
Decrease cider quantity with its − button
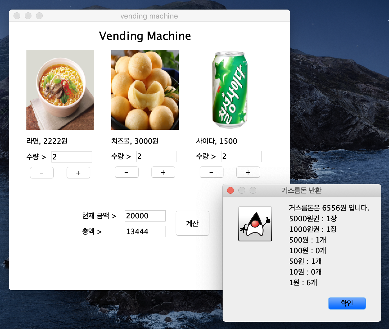pyautogui.click(x=211, y=172)
